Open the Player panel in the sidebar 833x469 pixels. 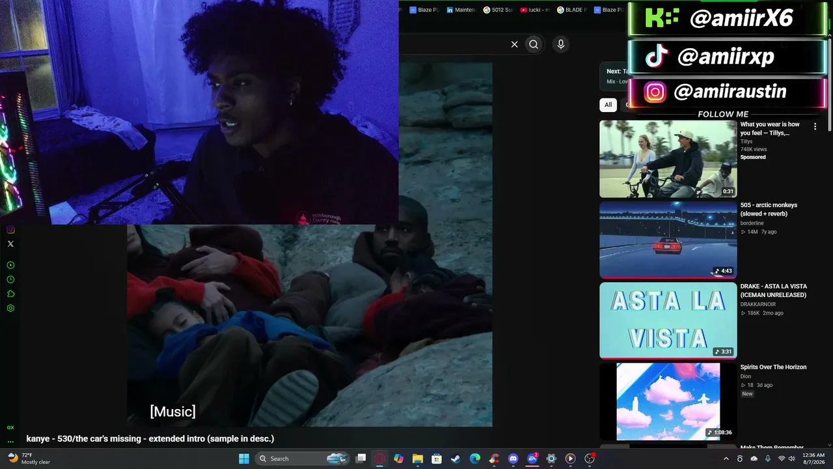point(10,265)
